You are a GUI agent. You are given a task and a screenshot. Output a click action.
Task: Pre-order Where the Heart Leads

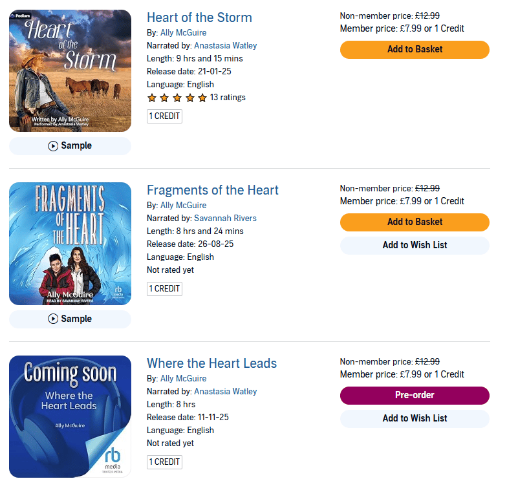(415, 396)
